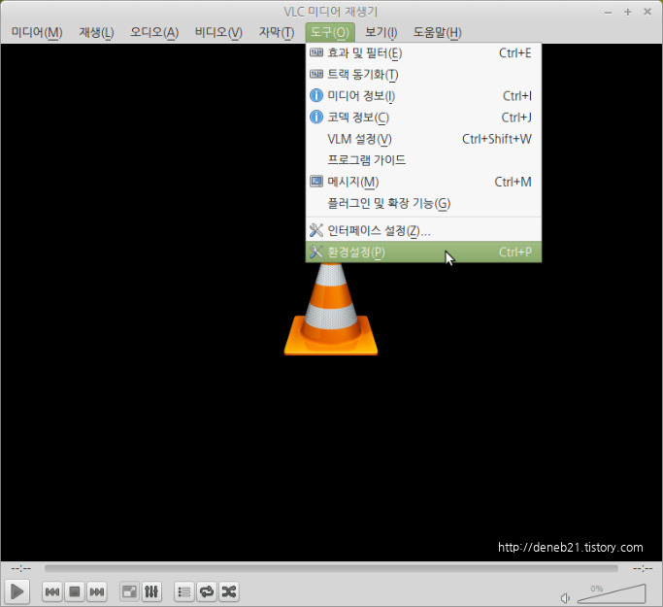Click the Play button
The width and height of the screenshot is (663, 607).
tap(17, 590)
